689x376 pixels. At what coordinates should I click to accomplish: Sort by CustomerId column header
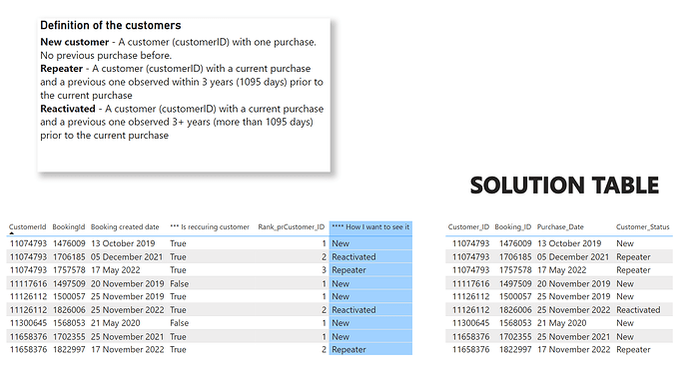27,226
